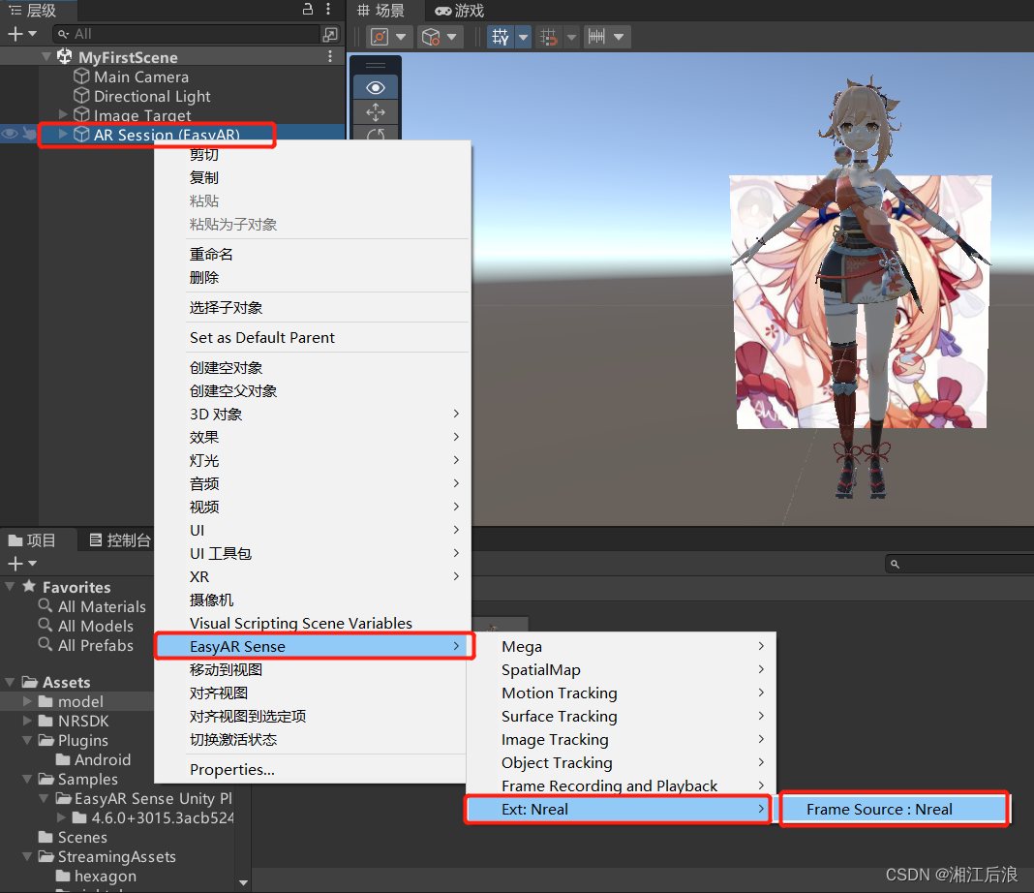This screenshot has width=1034, height=893.
Task: Open the pivot position dropdown arrow
Action: point(400,37)
